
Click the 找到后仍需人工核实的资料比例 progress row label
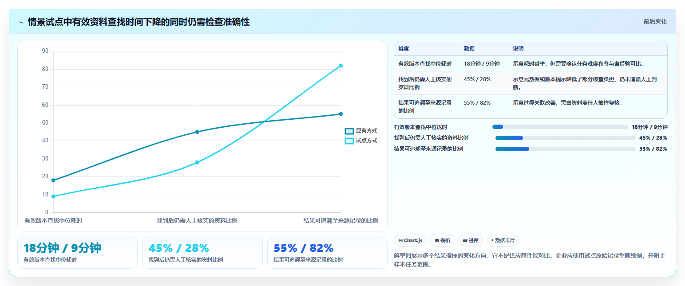coord(431,138)
